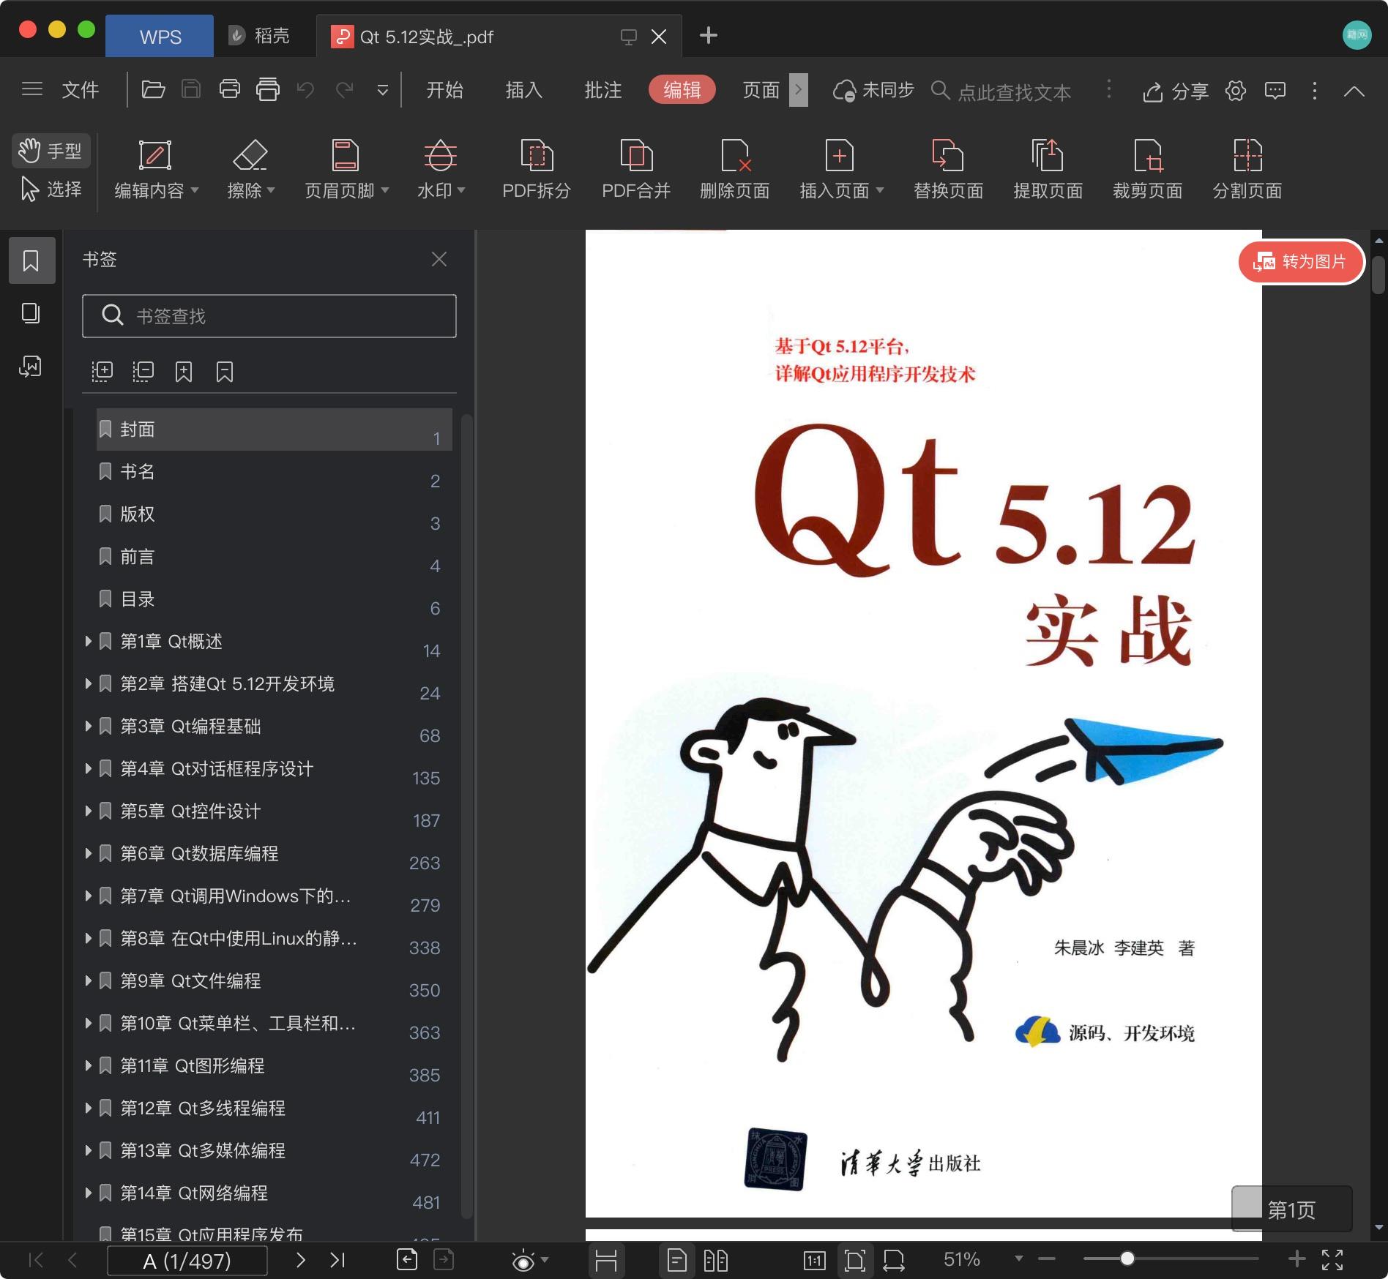Open the zoom percentage dropdown
This screenshot has height=1279, width=1388.
coord(1018,1259)
